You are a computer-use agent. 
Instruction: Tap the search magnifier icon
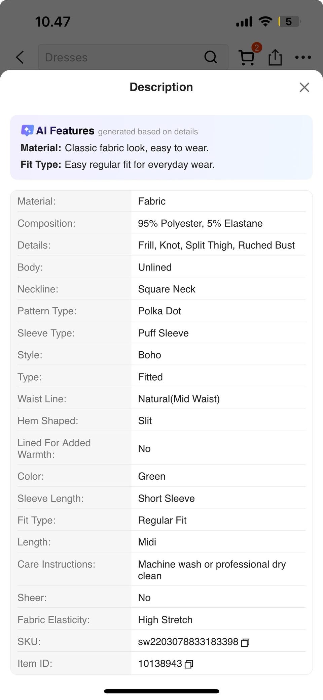pos(211,57)
